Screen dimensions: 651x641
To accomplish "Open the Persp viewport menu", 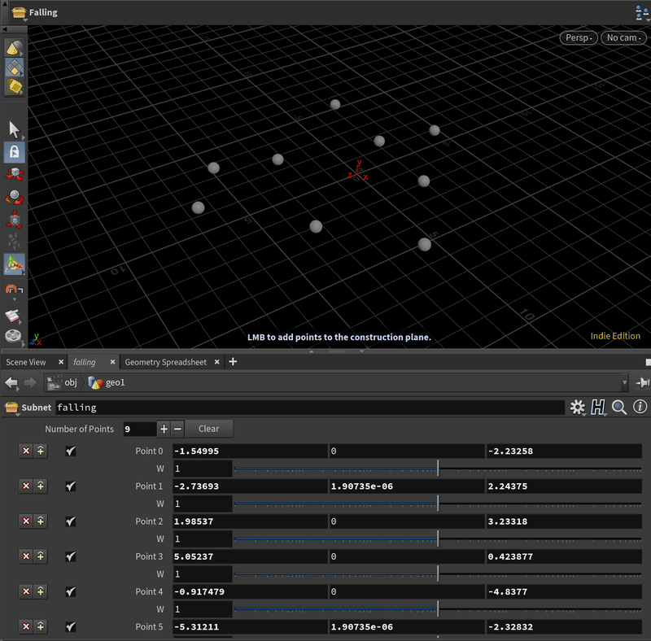I will (x=579, y=37).
